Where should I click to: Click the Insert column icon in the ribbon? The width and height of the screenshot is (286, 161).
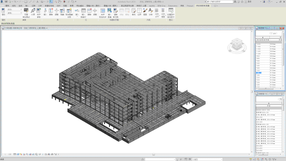click(45, 11)
